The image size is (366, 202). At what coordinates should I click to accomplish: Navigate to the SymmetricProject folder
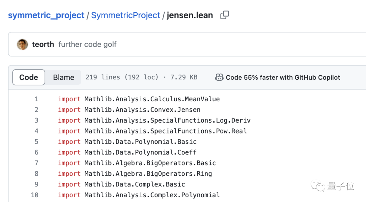click(x=126, y=16)
